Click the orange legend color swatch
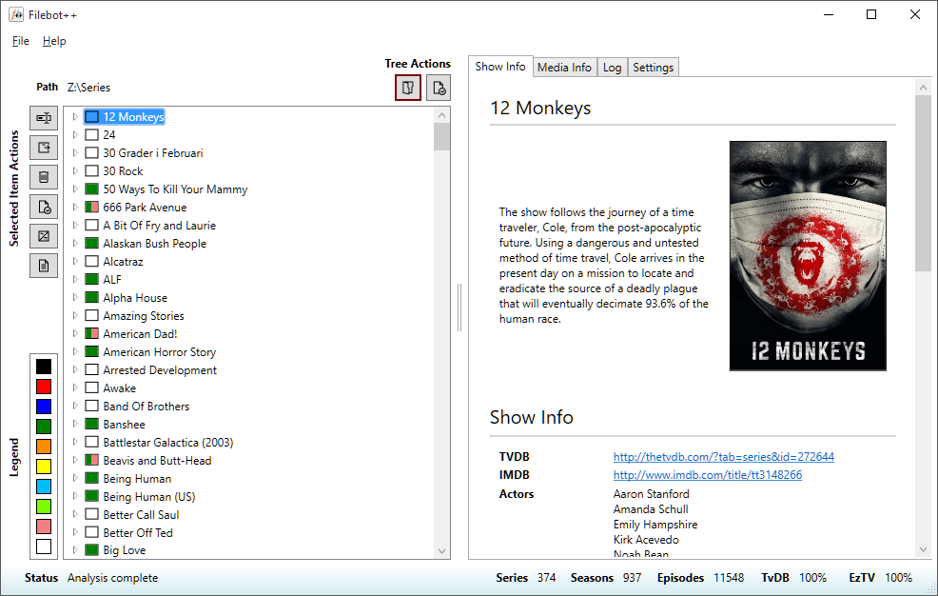Image resolution: width=938 pixels, height=596 pixels. click(x=44, y=447)
